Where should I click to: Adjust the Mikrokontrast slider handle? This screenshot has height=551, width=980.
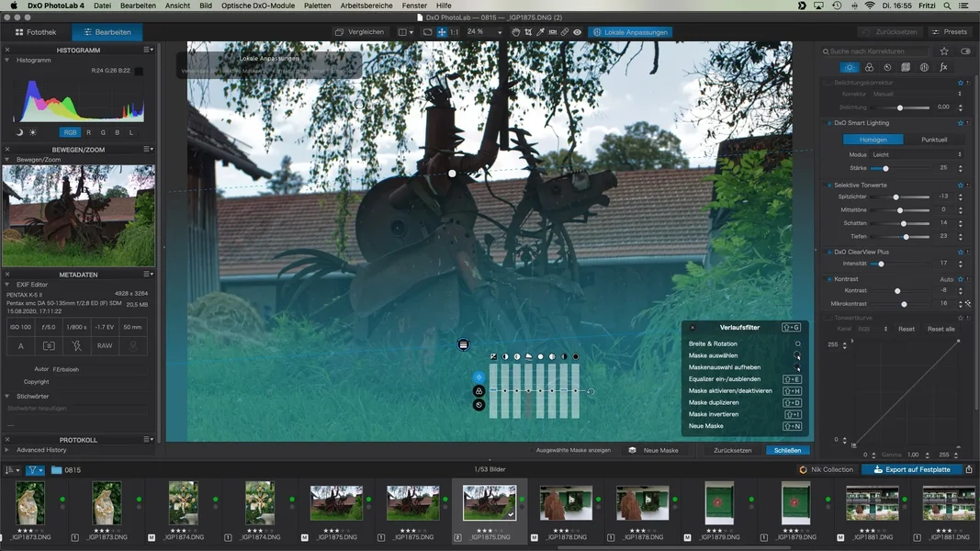[904, 304]
